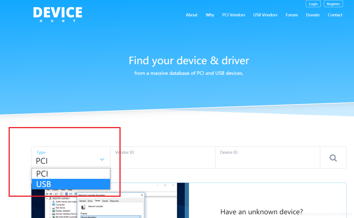The height and width of the screenshot is (218, 354).
Task: Select USB from the Type list
Action: click(x=71, y=184)
